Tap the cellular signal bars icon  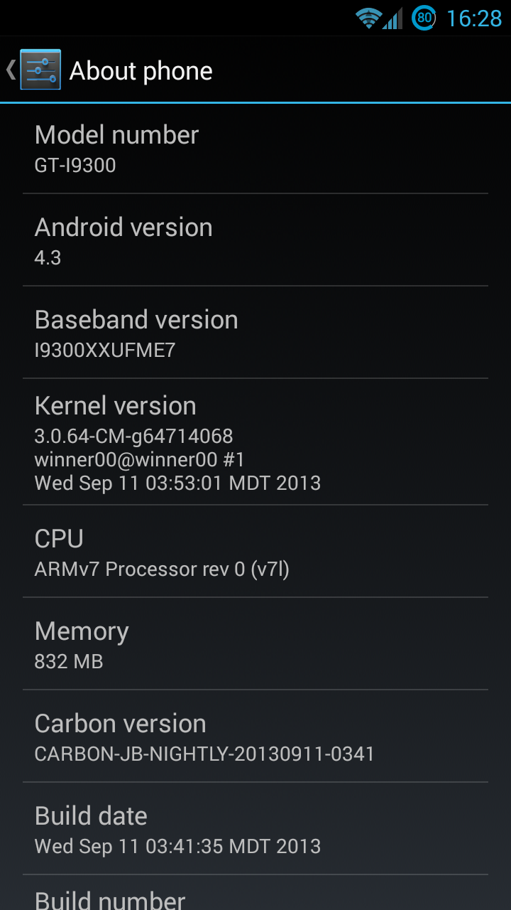pyautogui.click(x=393, y=18)
